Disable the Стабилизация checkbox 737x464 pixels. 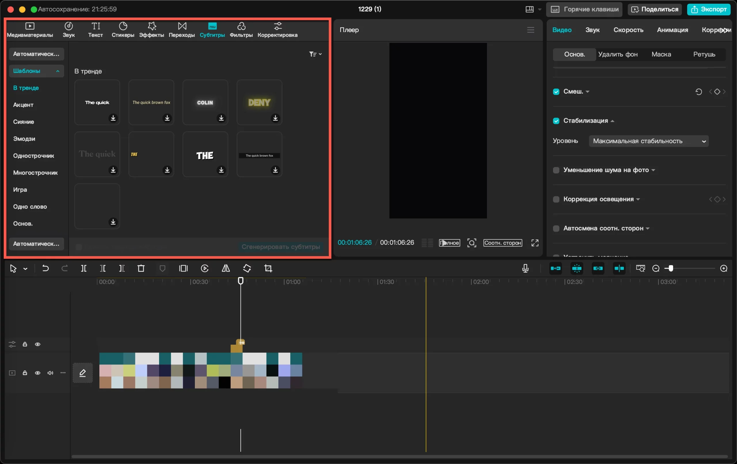556,121
